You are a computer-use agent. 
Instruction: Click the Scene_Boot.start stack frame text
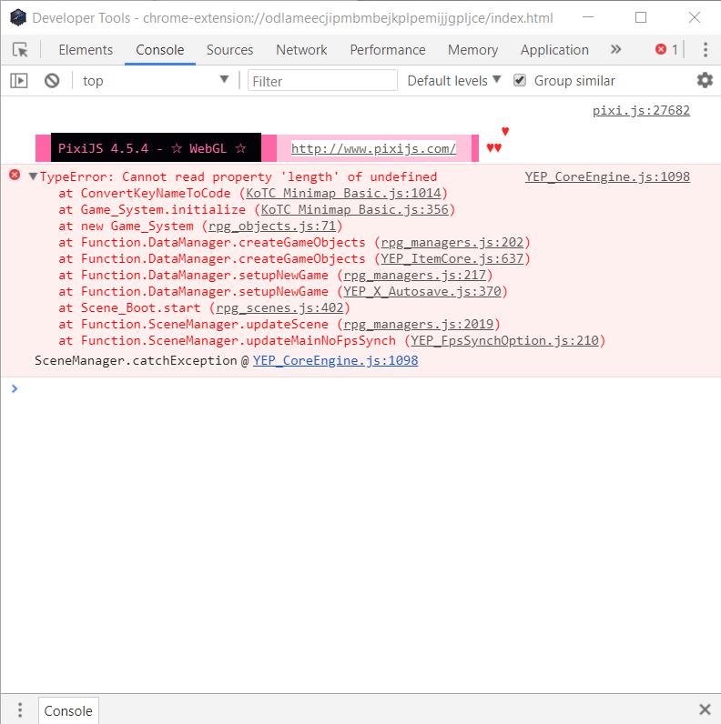(140, 308)
